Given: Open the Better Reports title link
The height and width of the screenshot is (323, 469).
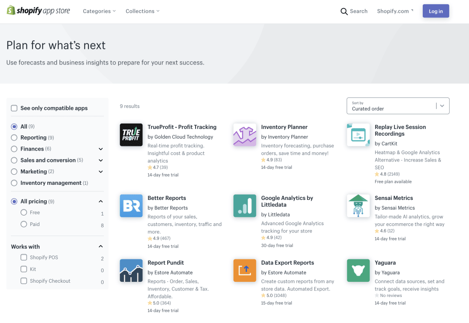Looking at the screenshot, I should click(167, 198).
